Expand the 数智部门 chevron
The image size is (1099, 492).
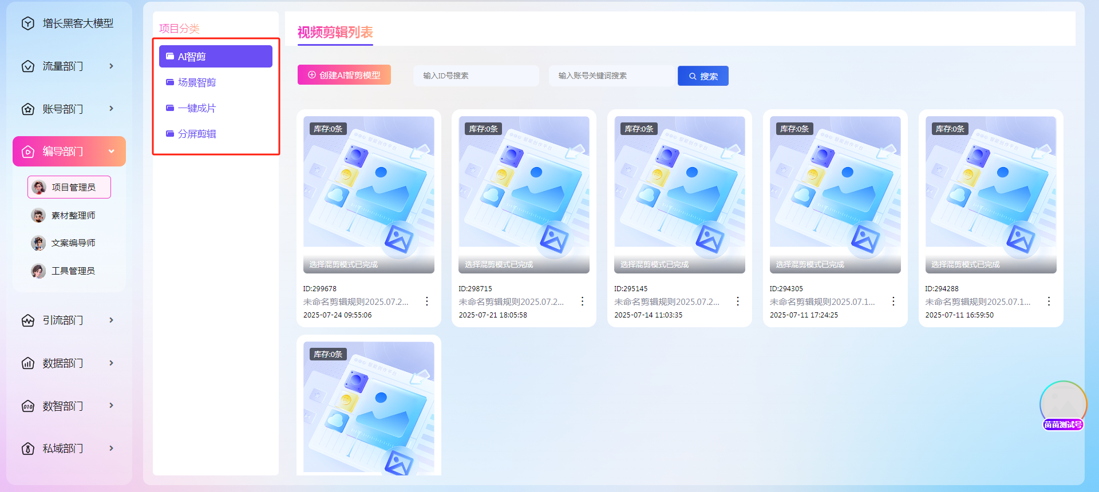coord(111,406)
